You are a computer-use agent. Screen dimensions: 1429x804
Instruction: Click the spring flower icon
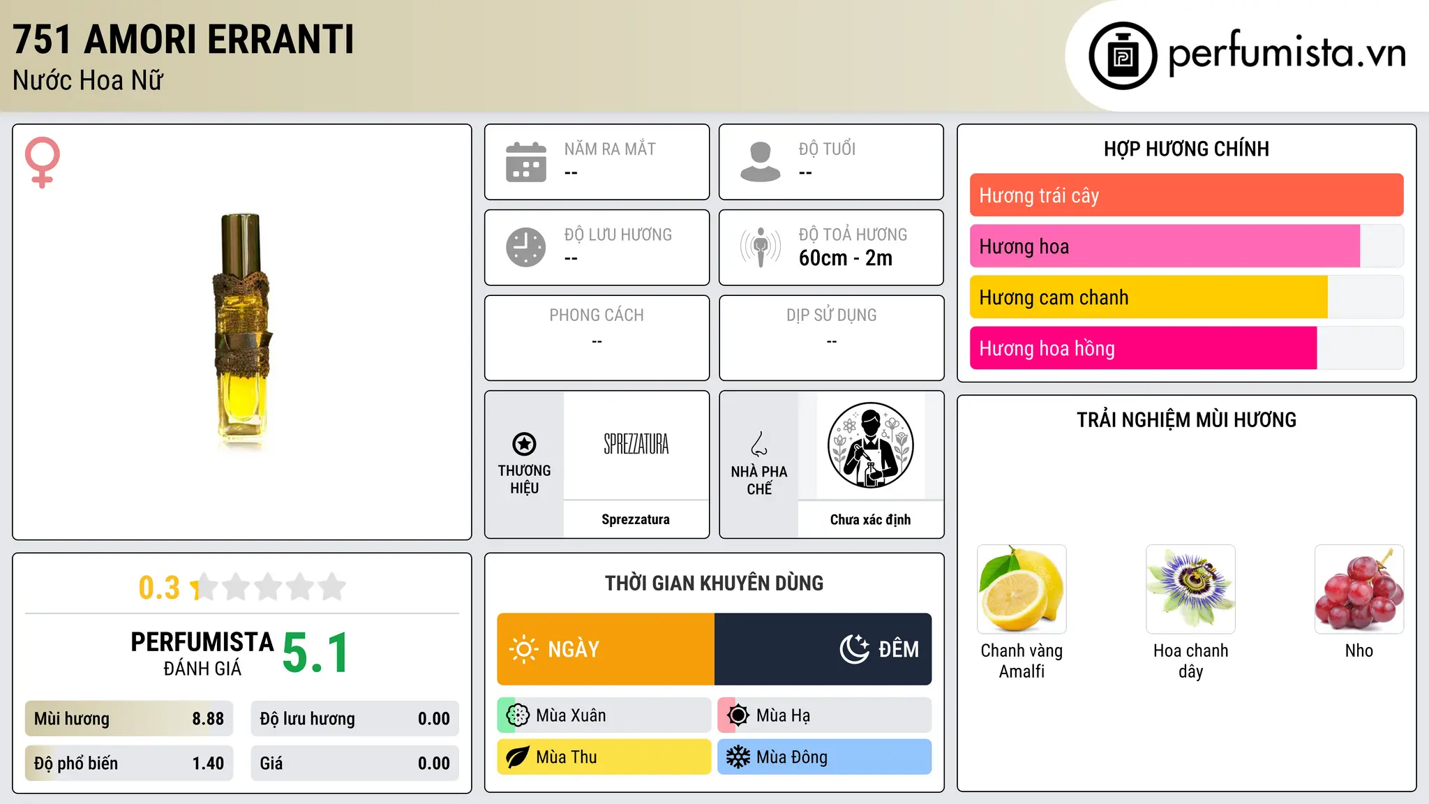pos(518,715)
